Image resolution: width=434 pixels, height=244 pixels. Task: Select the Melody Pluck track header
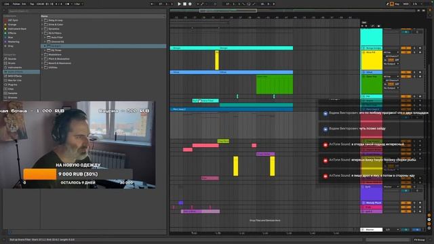(x=371, y=203)
